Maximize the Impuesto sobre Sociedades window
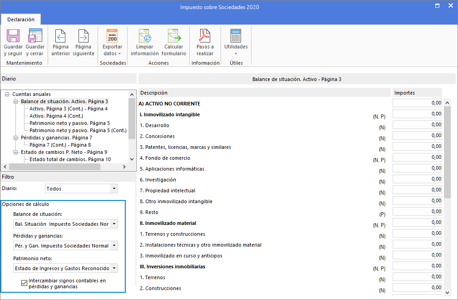The width and height of the screenshot is (458, 300). (x=437, y=6)
